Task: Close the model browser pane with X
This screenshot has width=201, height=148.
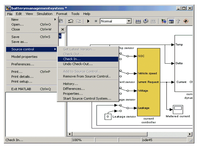Action: coord(62,30)
